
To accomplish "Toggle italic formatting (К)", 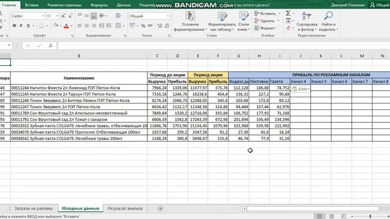I will pyautogui.click(x=21, y=26).
